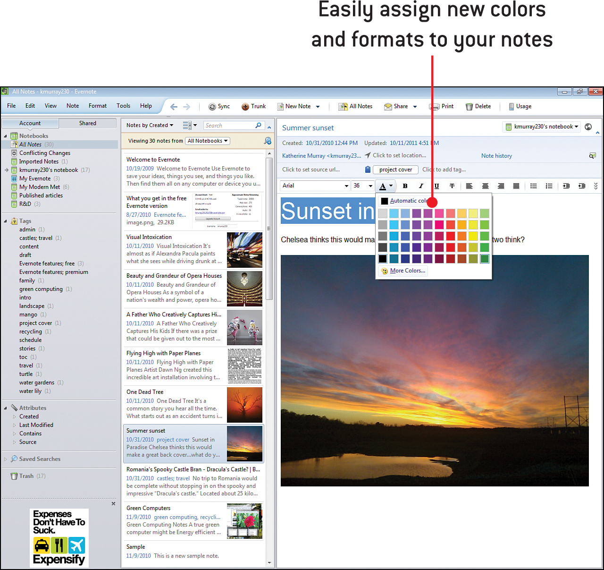Open More Colors in the palette
Viewport: 604px width, 570px height.
(x=403, y=271)
